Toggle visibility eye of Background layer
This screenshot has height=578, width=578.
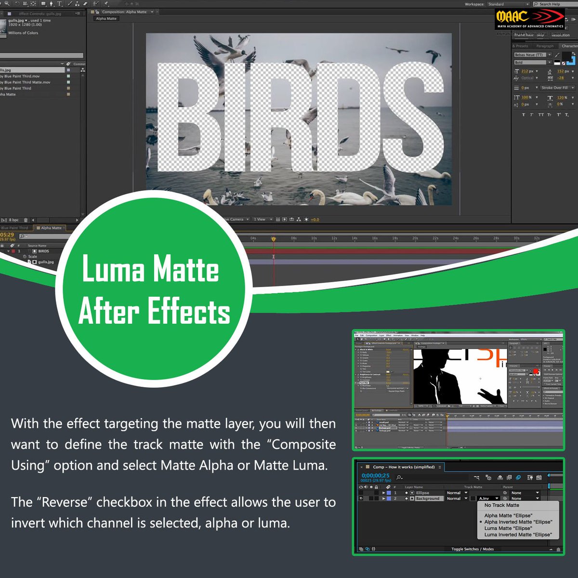coord(361,499)
